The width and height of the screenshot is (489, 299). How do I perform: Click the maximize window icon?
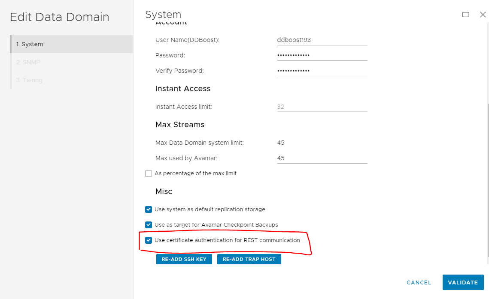[x=466, y=14]
